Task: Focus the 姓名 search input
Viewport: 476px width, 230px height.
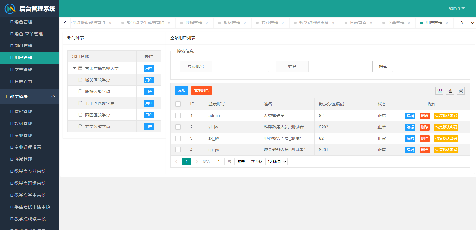Action: (337, 66)
